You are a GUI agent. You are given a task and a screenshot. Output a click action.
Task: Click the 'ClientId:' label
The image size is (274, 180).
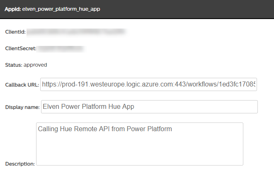pyautogui.click(x=15, y=32)
